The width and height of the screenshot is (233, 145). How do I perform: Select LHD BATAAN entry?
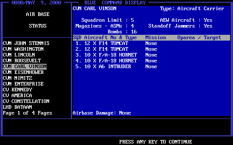(x=17, y=107)
